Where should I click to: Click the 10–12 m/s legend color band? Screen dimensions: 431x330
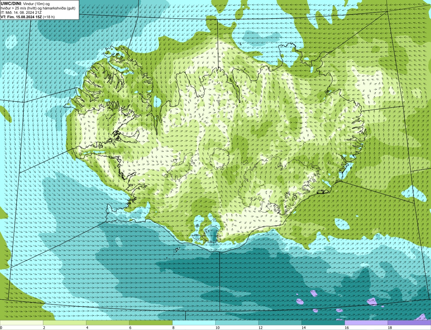[237, 323]
